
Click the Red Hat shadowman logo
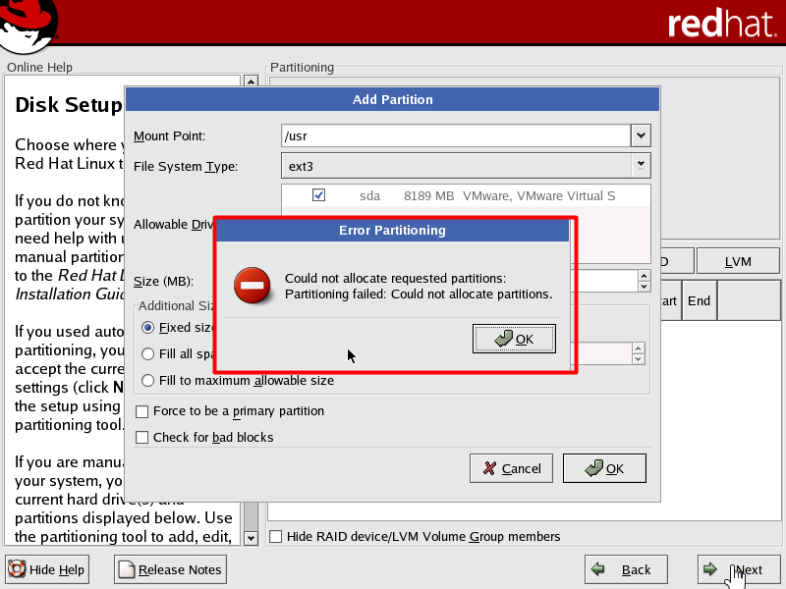click(28, 26)
